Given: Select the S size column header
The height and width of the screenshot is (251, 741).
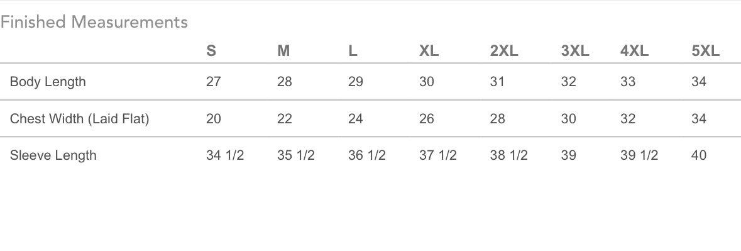Looking at the screenshot, I should 211,51.
